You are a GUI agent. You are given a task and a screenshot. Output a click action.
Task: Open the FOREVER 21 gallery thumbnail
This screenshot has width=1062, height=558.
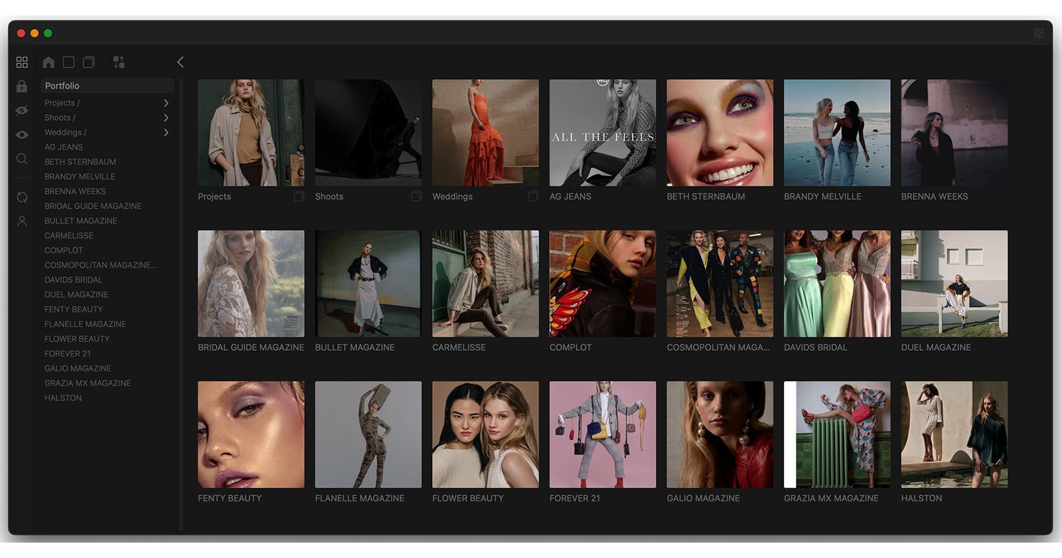(x=603, y=434)
